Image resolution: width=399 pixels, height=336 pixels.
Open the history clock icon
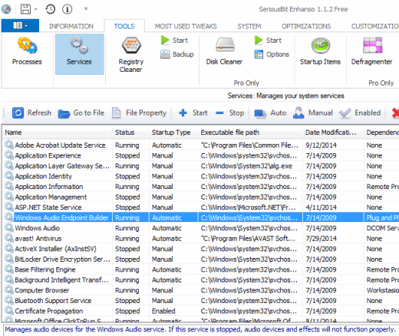click(x=51, y=9)
